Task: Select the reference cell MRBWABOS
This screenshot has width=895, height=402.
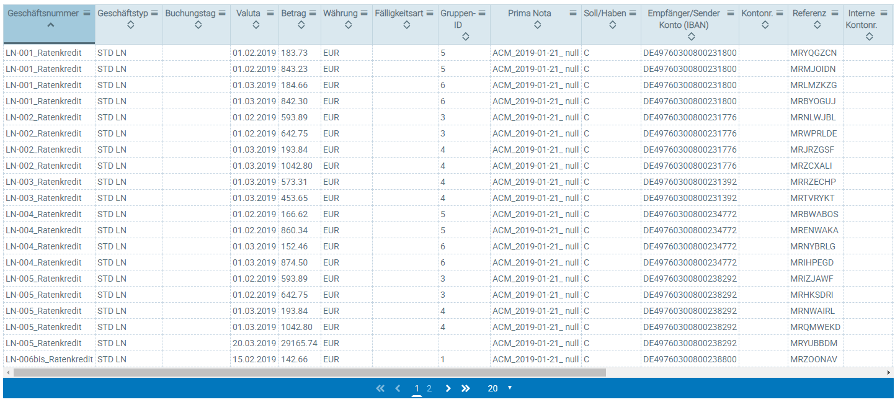Action: point(816,214)
